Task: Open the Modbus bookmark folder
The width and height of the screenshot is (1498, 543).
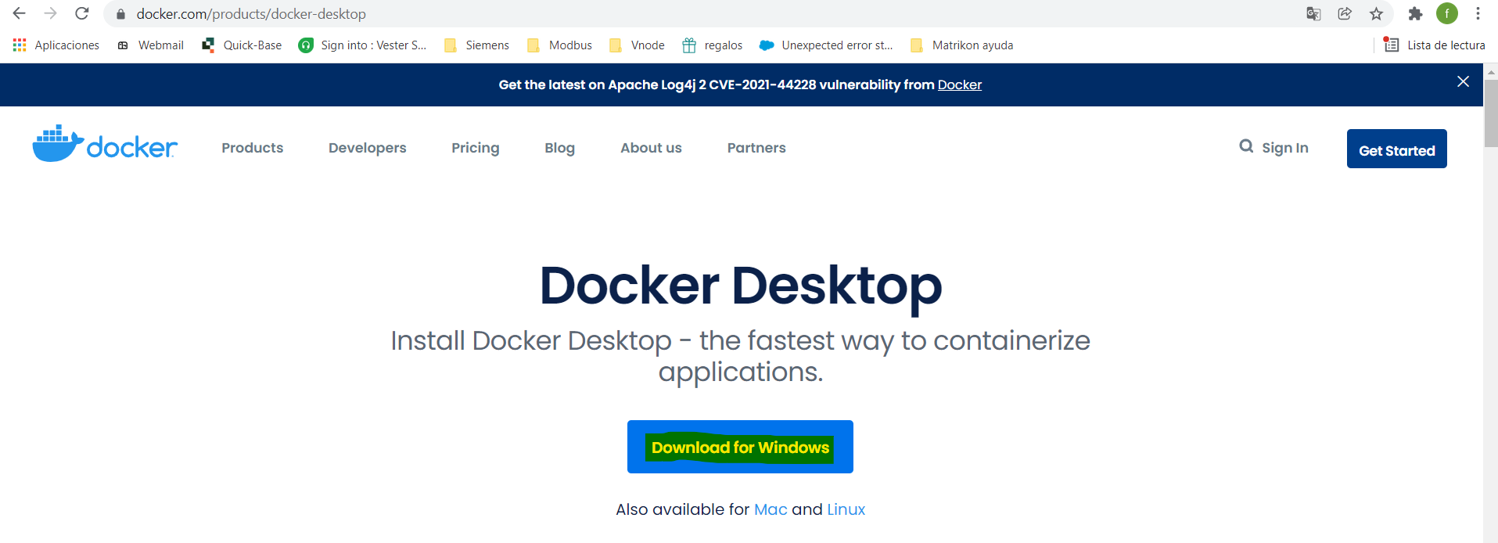Action: pos(559,45)
